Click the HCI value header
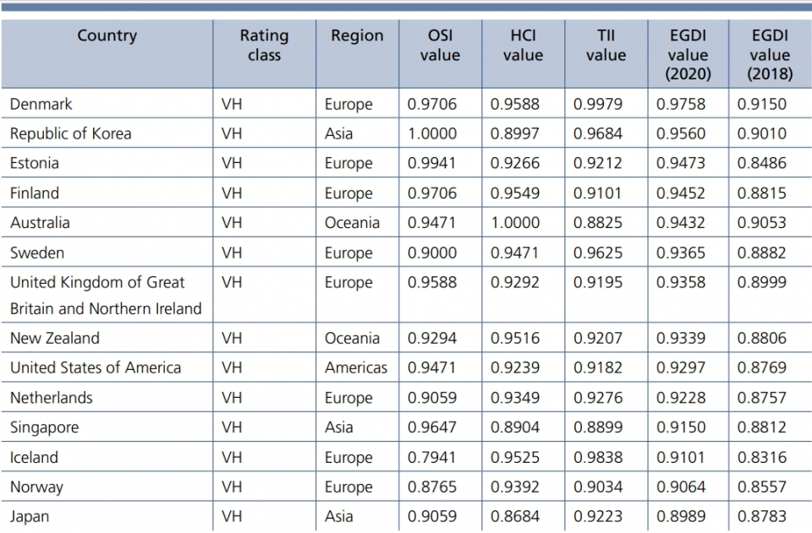 (x=523, y=46)
